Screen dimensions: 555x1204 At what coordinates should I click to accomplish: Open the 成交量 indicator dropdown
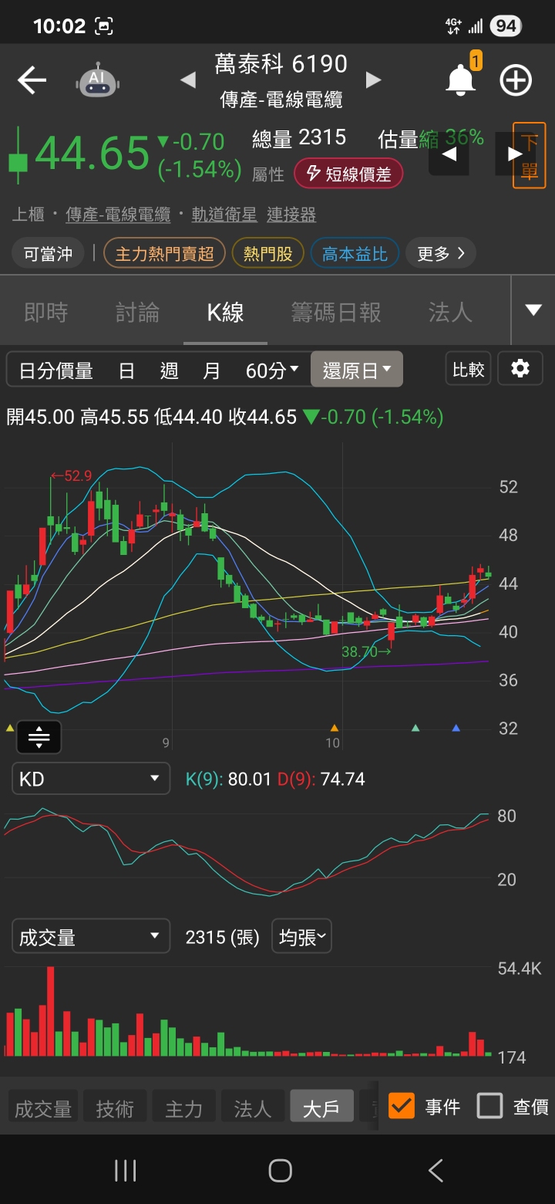coord(90,938)
